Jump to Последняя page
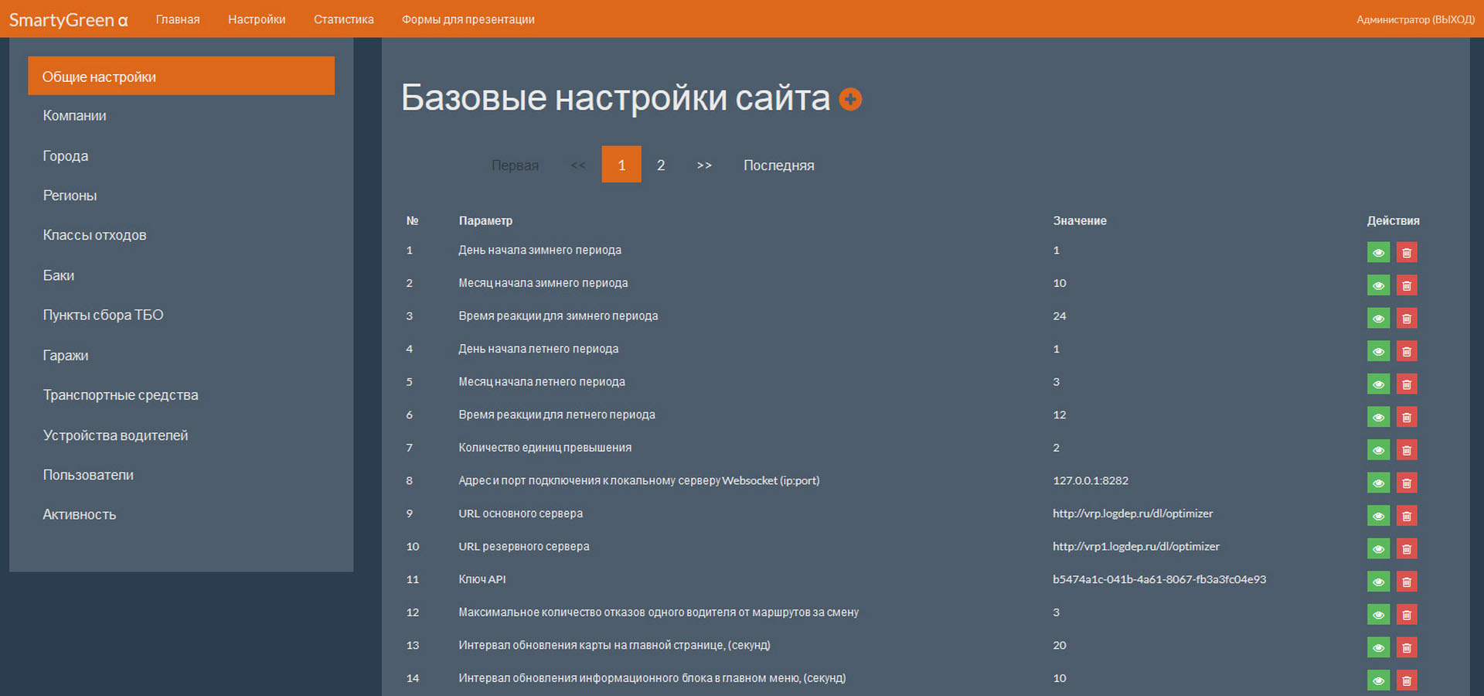 pos(779,165)
